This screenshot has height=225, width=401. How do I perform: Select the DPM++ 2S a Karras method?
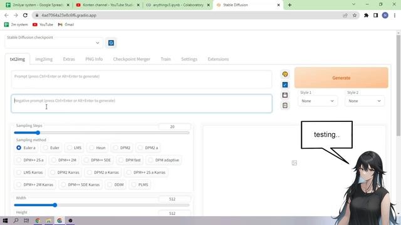[x=146, y=172]
